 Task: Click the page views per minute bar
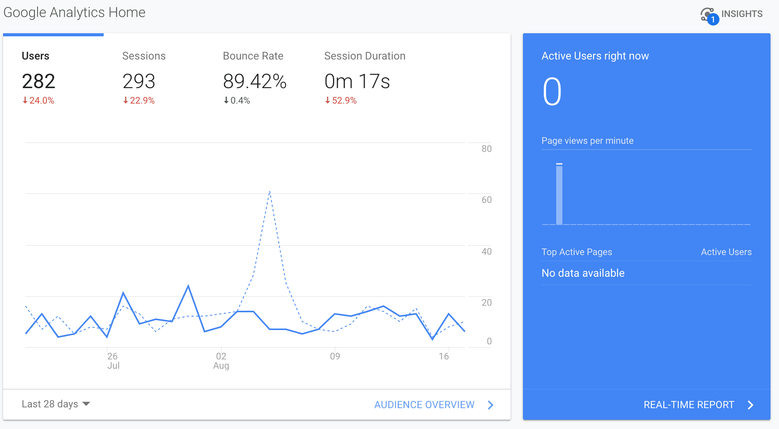(x=559, y=194)
